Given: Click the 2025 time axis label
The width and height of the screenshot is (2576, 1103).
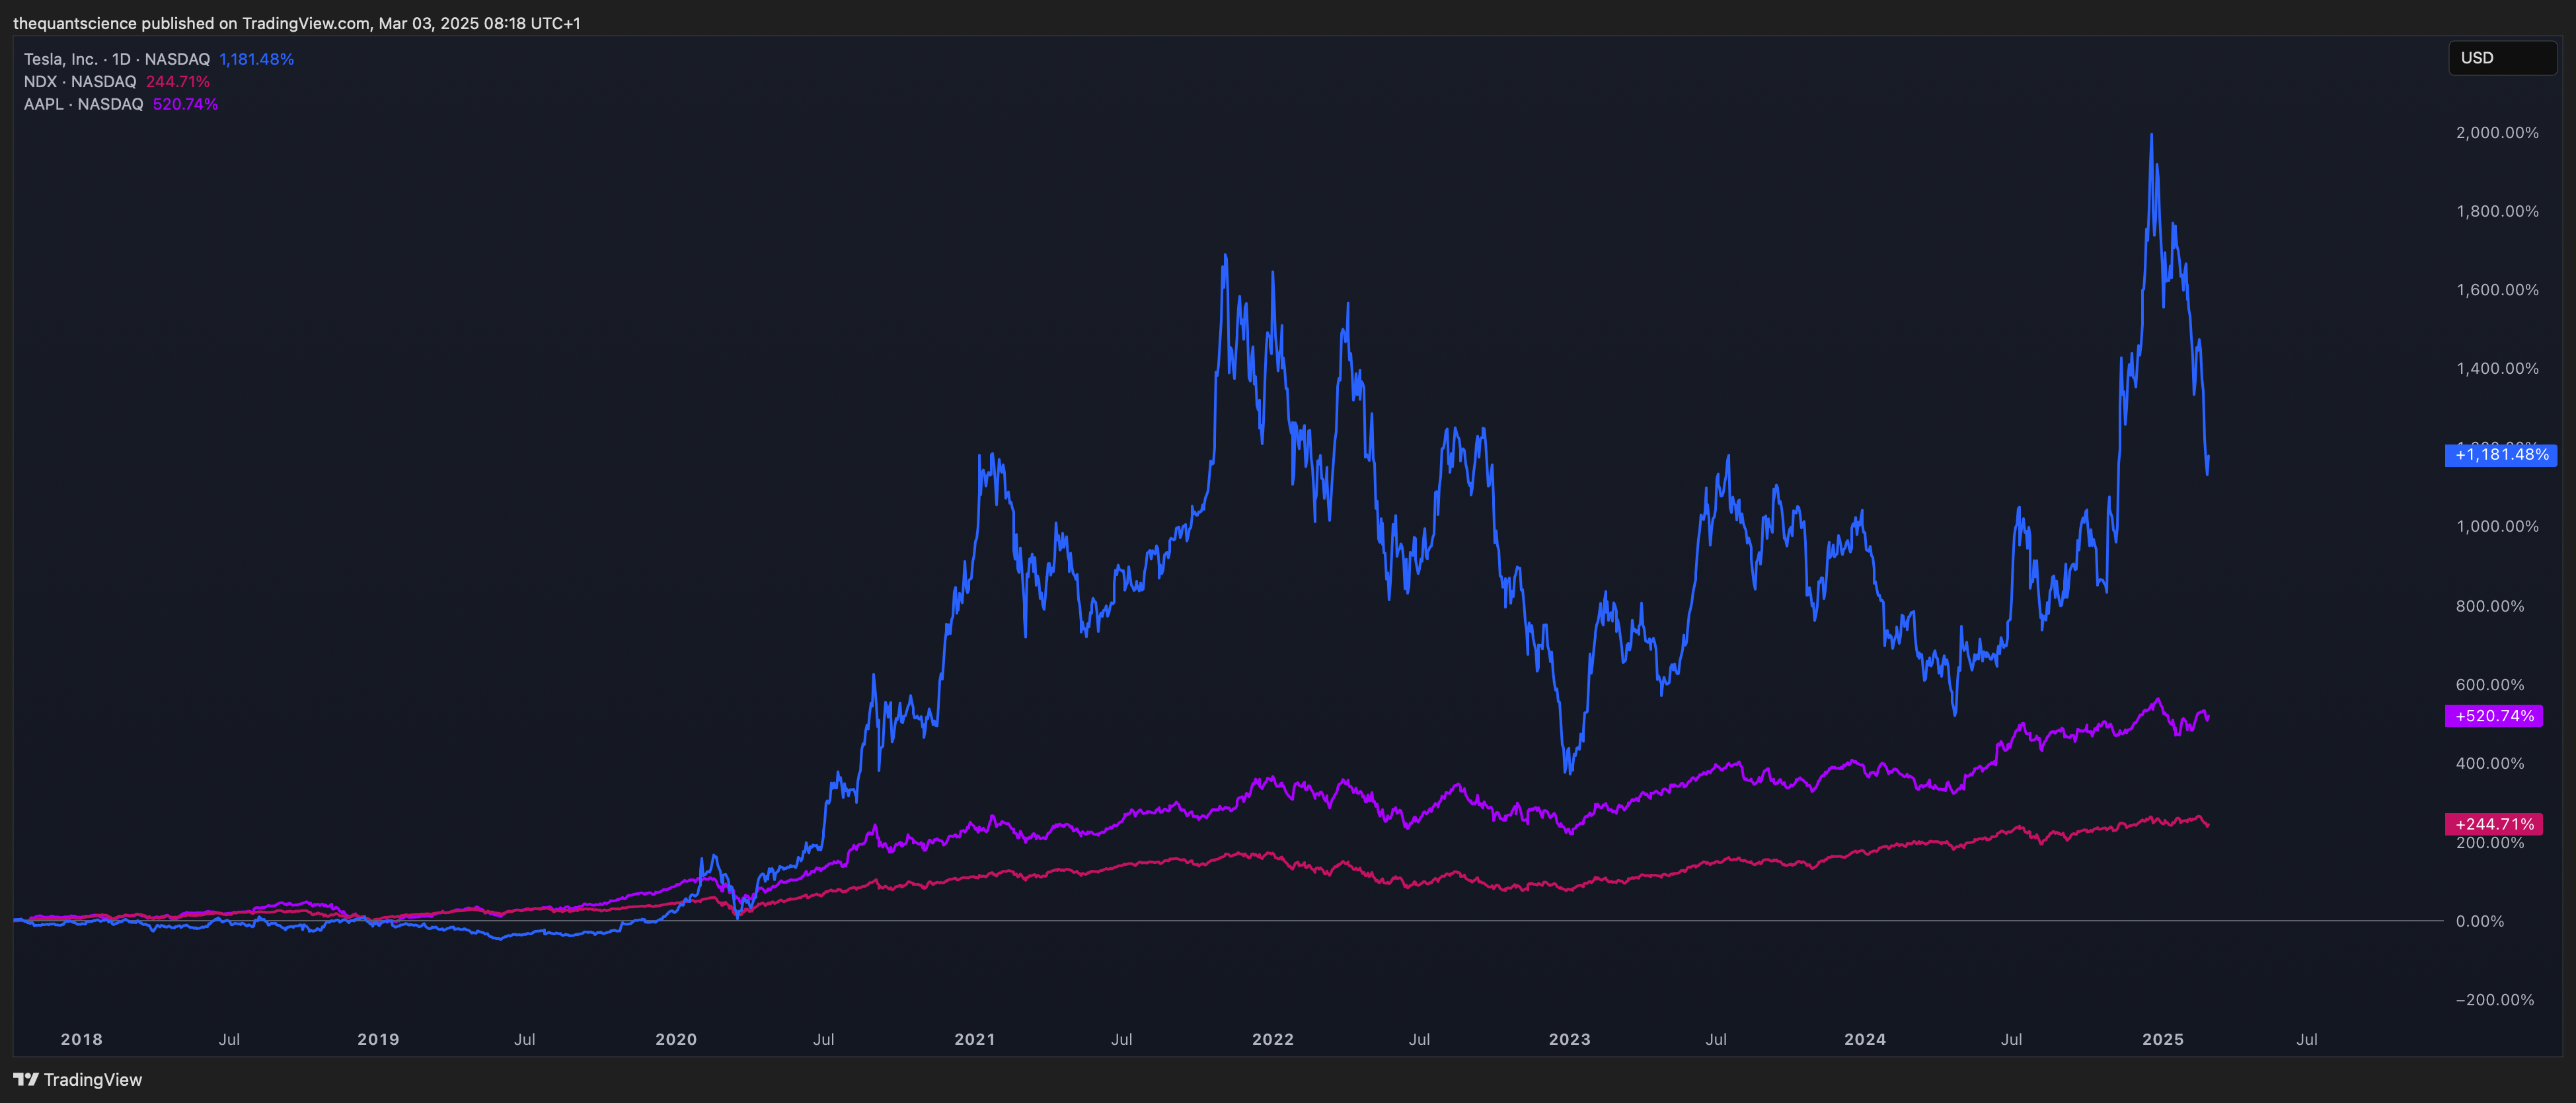Looking at the screenshot, I should pyautogui.click(x=2163, y=1039).
